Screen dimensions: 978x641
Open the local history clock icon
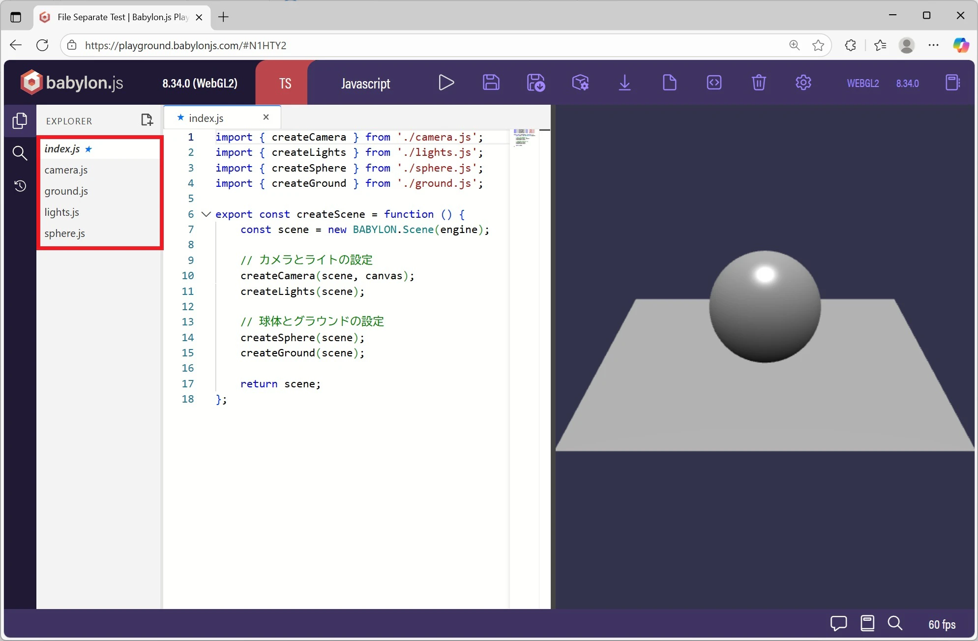point(20,186)
